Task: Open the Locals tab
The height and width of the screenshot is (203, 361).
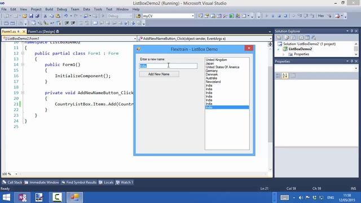Action: [x=106, y=182]
